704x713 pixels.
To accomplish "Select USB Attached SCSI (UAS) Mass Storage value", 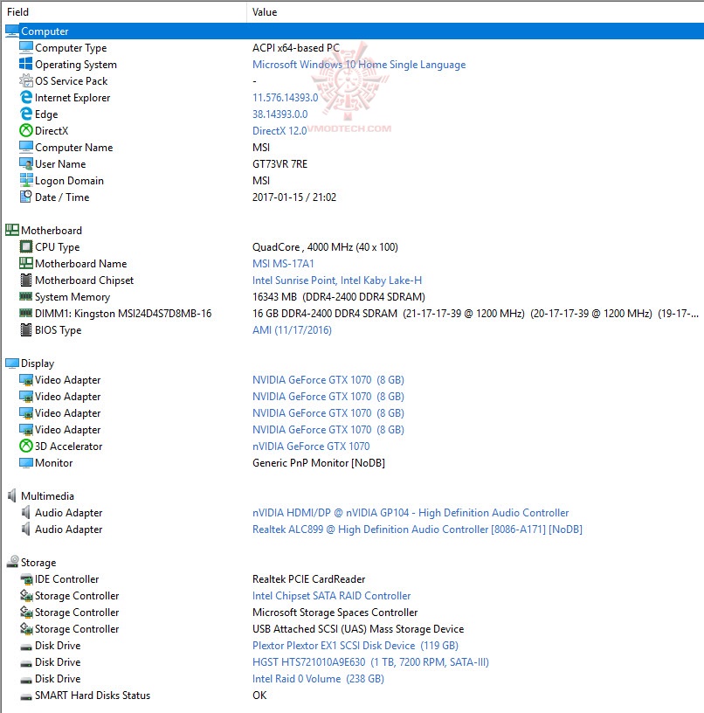I will (x=358, y=629).
